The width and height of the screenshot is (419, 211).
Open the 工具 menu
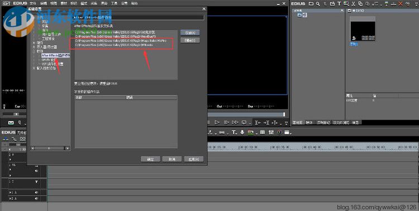click(114, 3)
